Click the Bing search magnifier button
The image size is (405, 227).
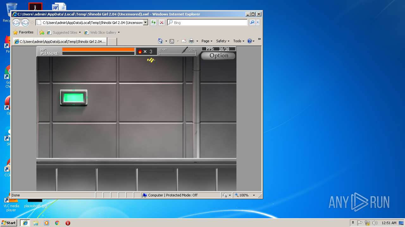[252, 22]
